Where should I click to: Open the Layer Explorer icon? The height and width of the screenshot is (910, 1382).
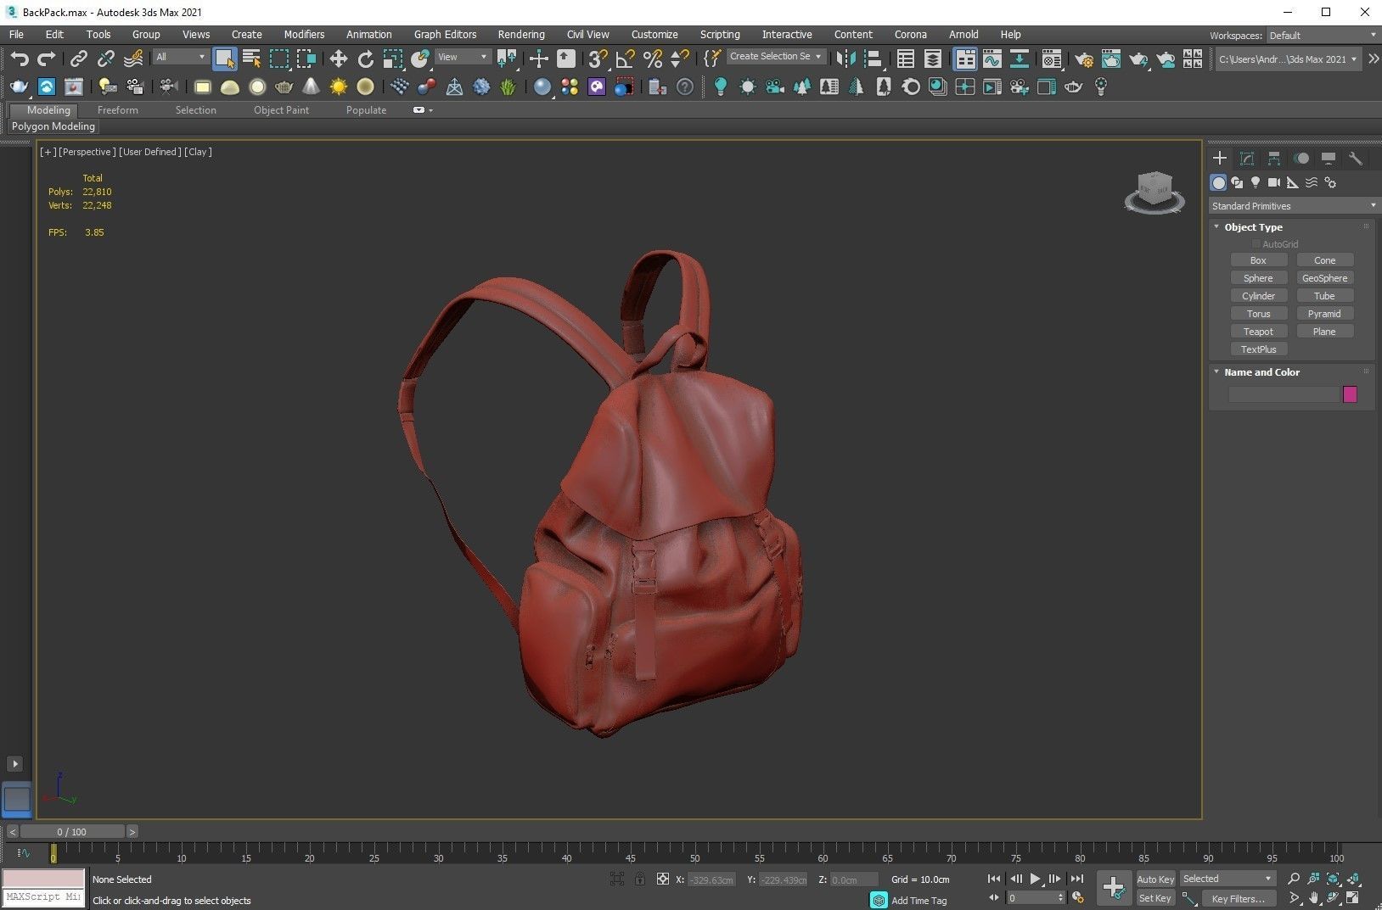coord(933,59)
